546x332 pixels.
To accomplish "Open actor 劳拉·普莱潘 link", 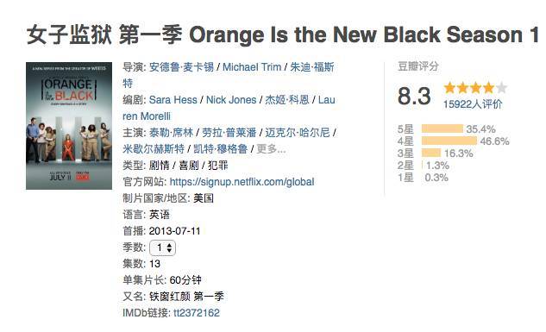I will point(229,133).
